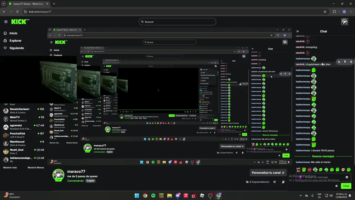This screenshot has width=355, height=200.
Task: Open the emoji picker in the message box
Action: tap(347, 177)
